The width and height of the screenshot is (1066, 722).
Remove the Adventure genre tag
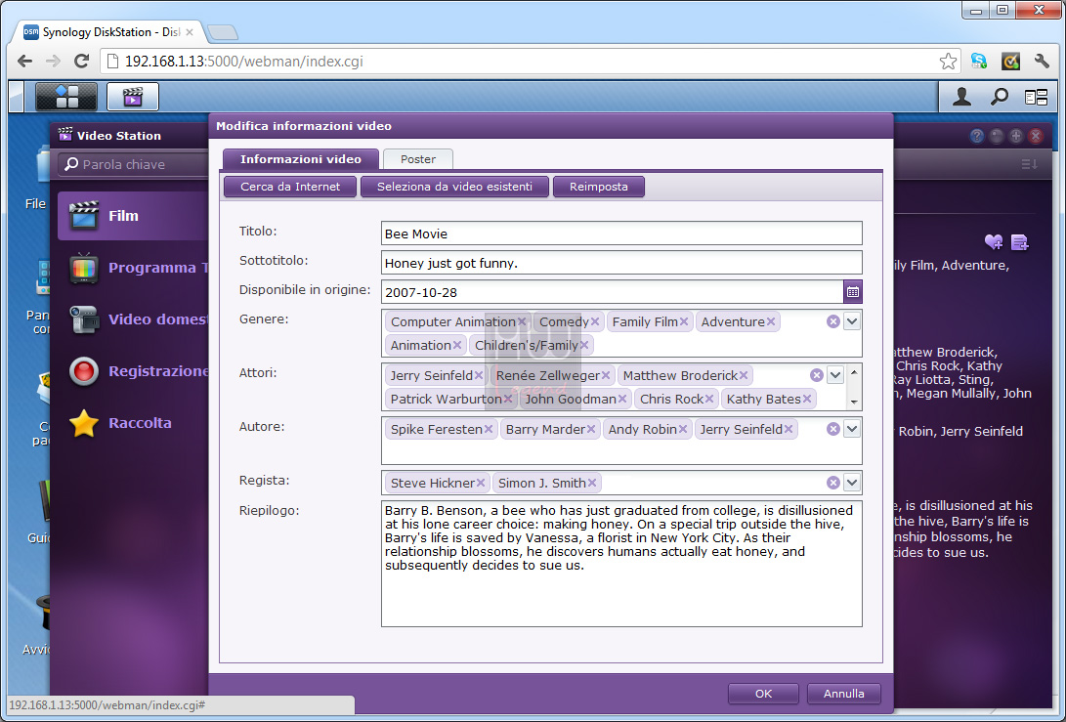[x=771, y=321]
